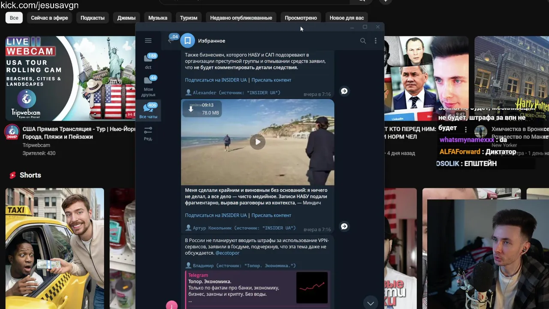
Task: Select the Недавно опубликованные filter chip
Action: [241, 18]
